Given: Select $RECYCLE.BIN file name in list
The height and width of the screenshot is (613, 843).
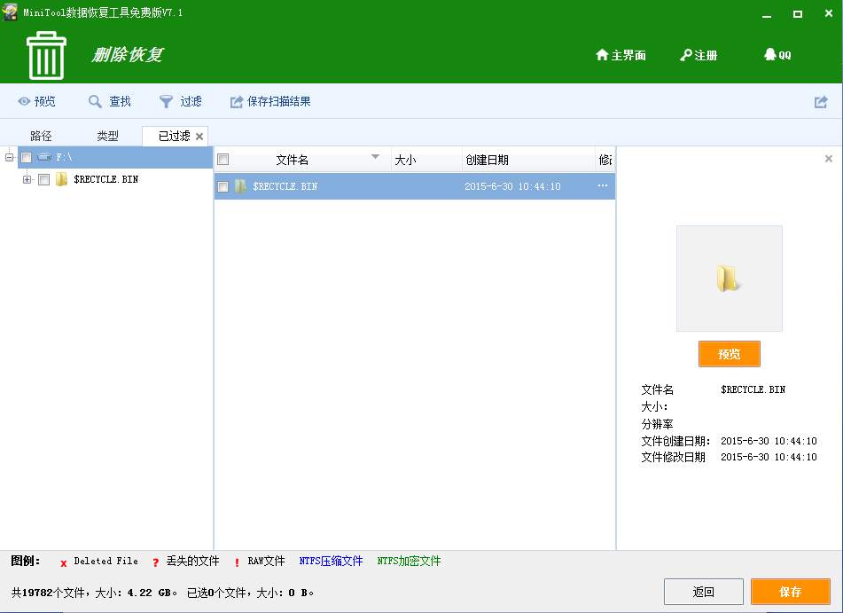Looking at the screenshot, I should tap(285, 186).
